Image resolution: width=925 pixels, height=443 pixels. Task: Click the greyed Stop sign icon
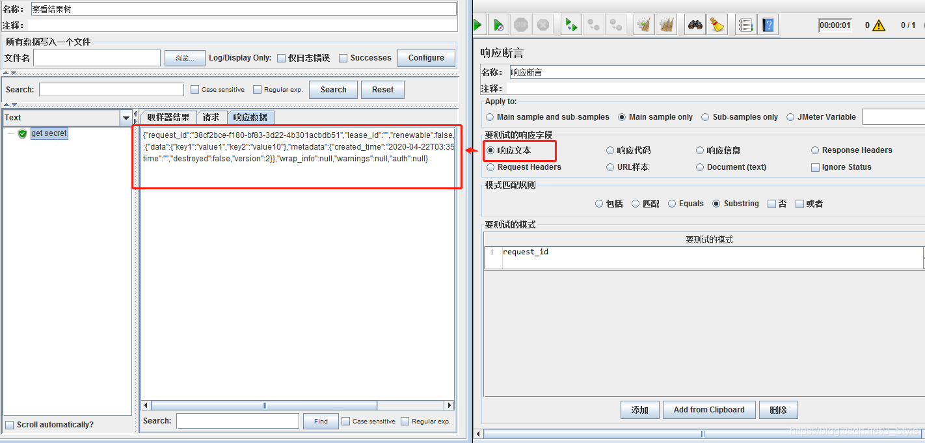tap(521, 25)
